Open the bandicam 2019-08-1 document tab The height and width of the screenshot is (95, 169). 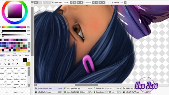[x=107, y=88]
